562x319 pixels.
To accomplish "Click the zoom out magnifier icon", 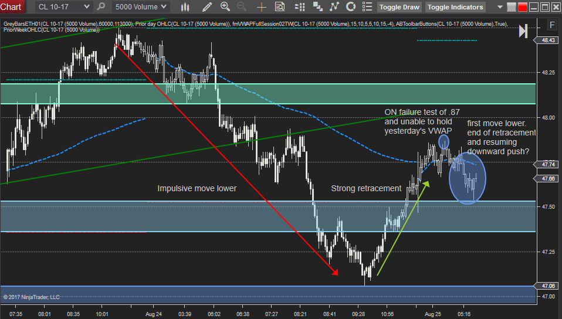I will 242,7.
